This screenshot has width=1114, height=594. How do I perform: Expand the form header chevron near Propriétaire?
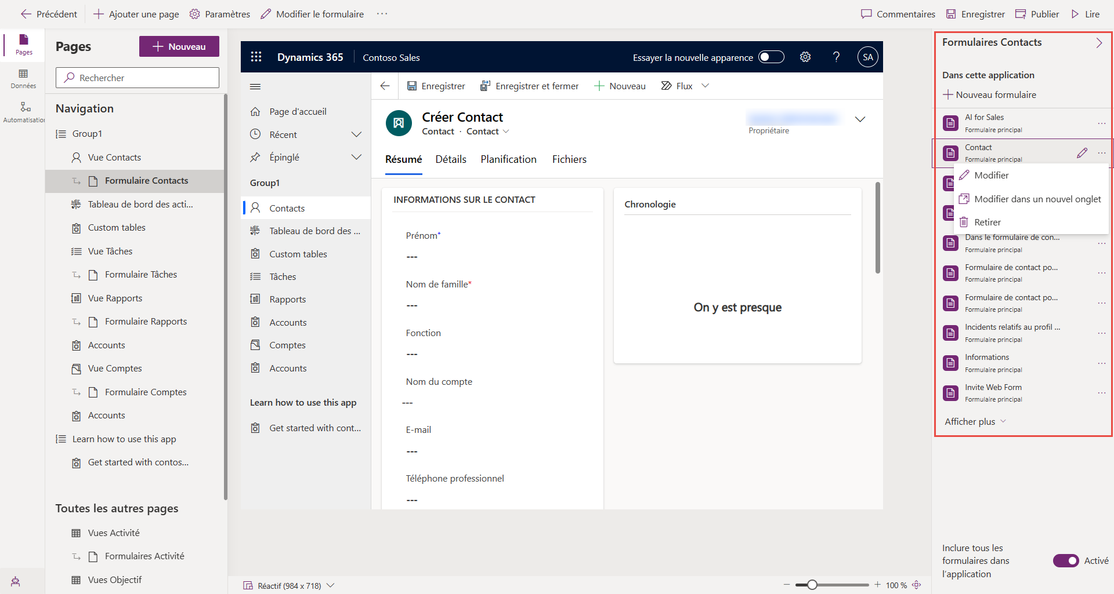[x=860, y=119]
